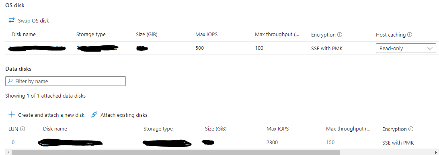Open the Host caching Read-only dropdown
The height and width of the screenshot is (155, 439).
click(406, 48)
